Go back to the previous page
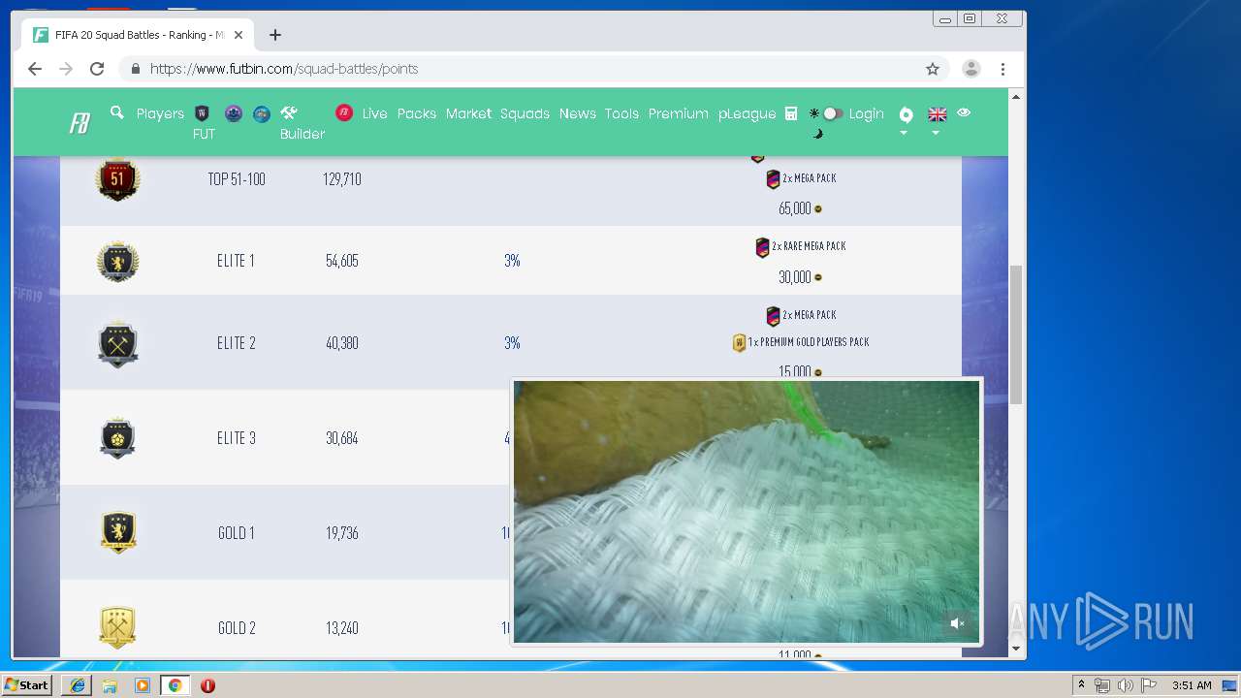 pyautogui.click(x=35, y=69)
